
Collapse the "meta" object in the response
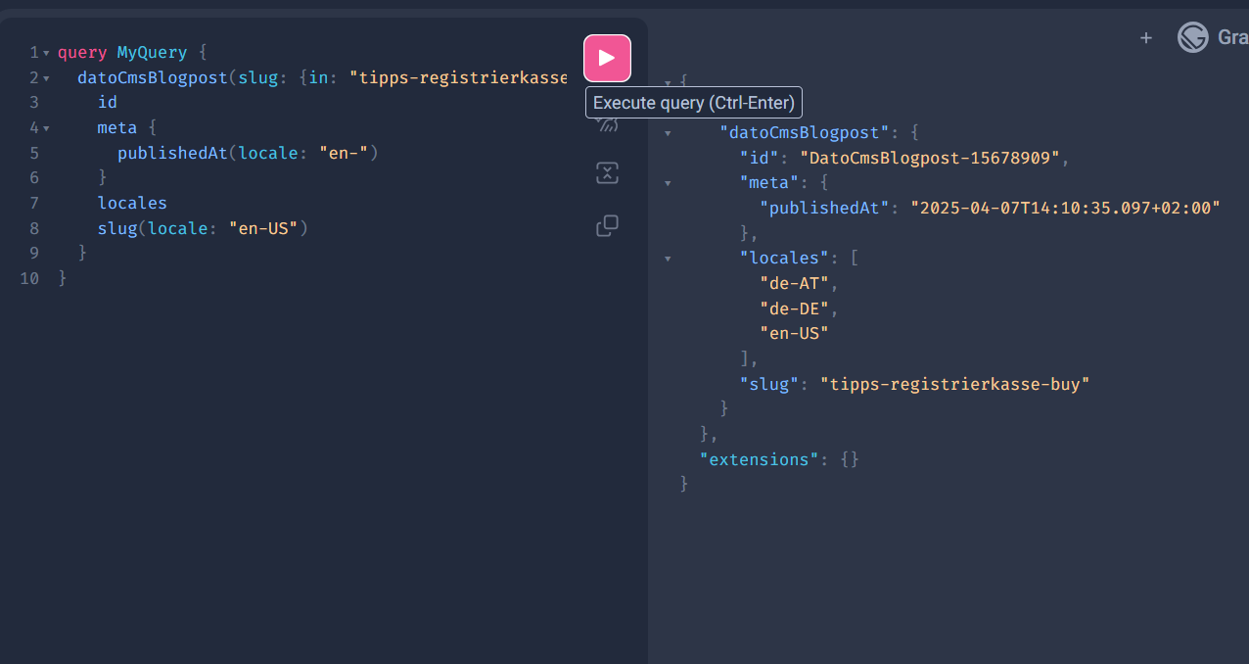tap(668, 182)
